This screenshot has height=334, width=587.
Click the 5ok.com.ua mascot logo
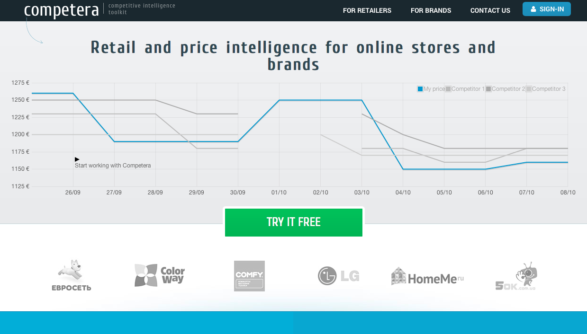[516, 276]
